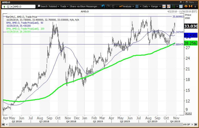Click the blue 30.4302 SMA value tag

pos(191,35)
